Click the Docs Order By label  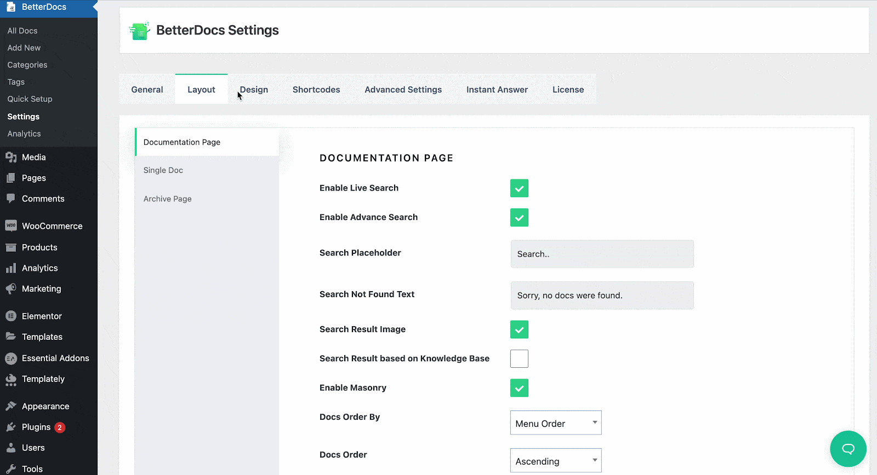click(350, 417)
